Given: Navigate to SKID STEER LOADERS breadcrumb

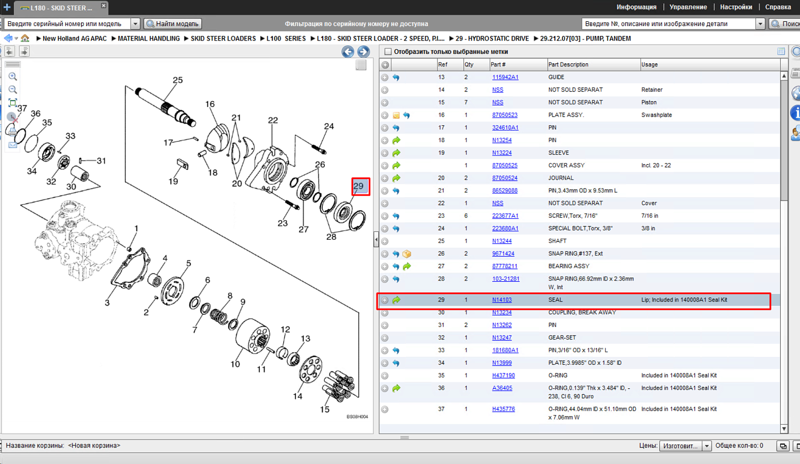Looking at the screenshot, I should tap(223, 38).
